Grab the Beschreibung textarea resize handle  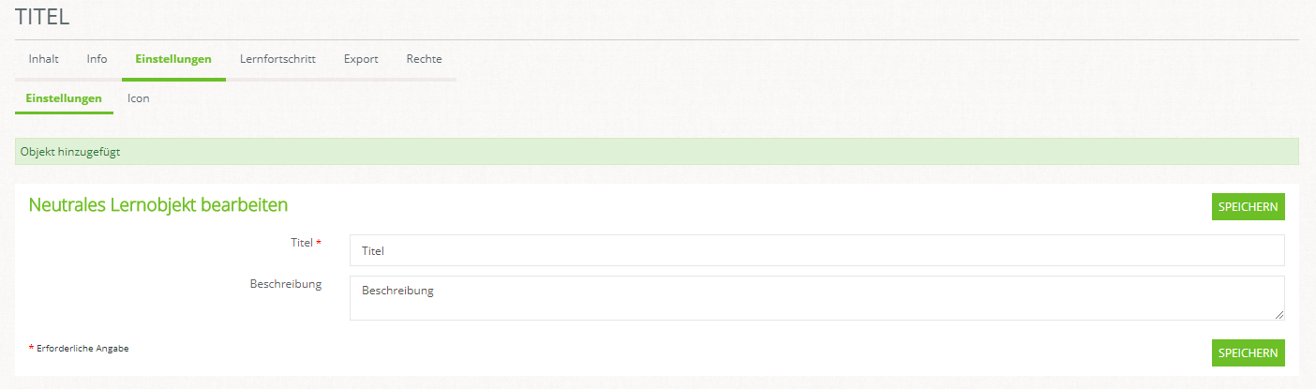pos(1279,315)
